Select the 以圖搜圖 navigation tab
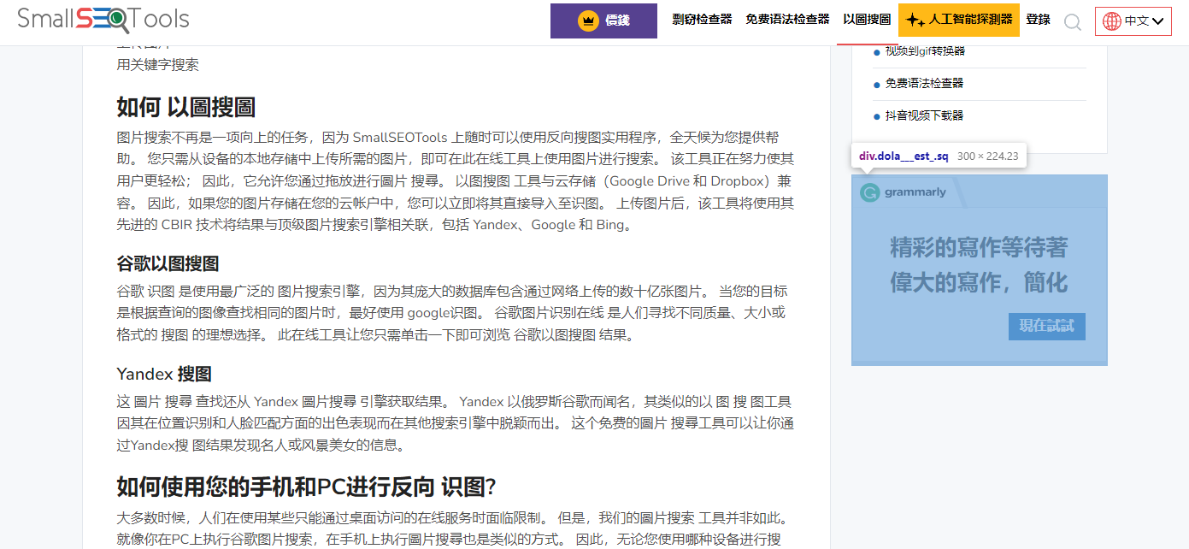Image resolution: width=1189 pixels, height=549 pixels. point(866,20)
